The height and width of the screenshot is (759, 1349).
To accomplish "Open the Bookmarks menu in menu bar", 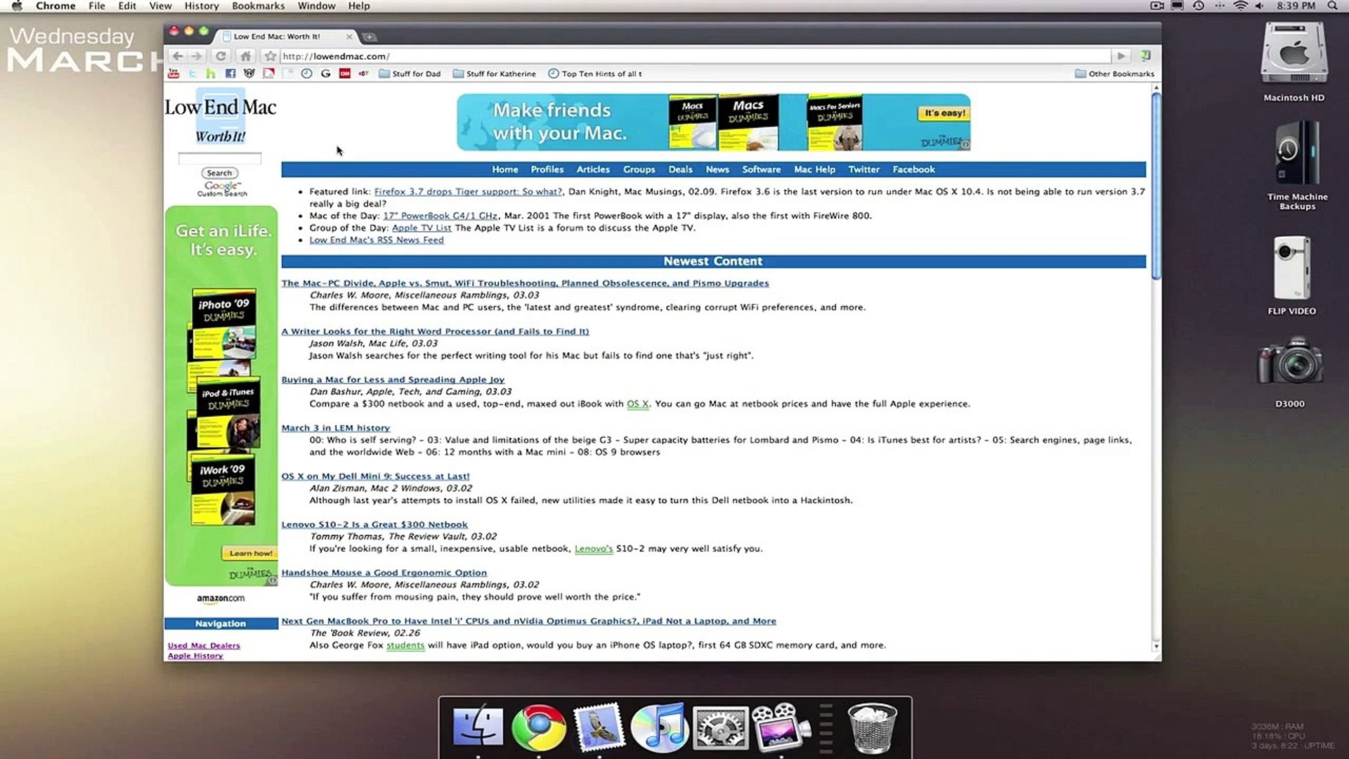I will 258,6.
